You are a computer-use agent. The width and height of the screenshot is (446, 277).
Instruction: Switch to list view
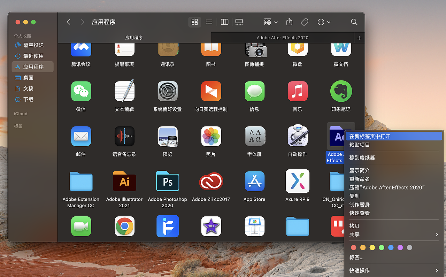209,22
